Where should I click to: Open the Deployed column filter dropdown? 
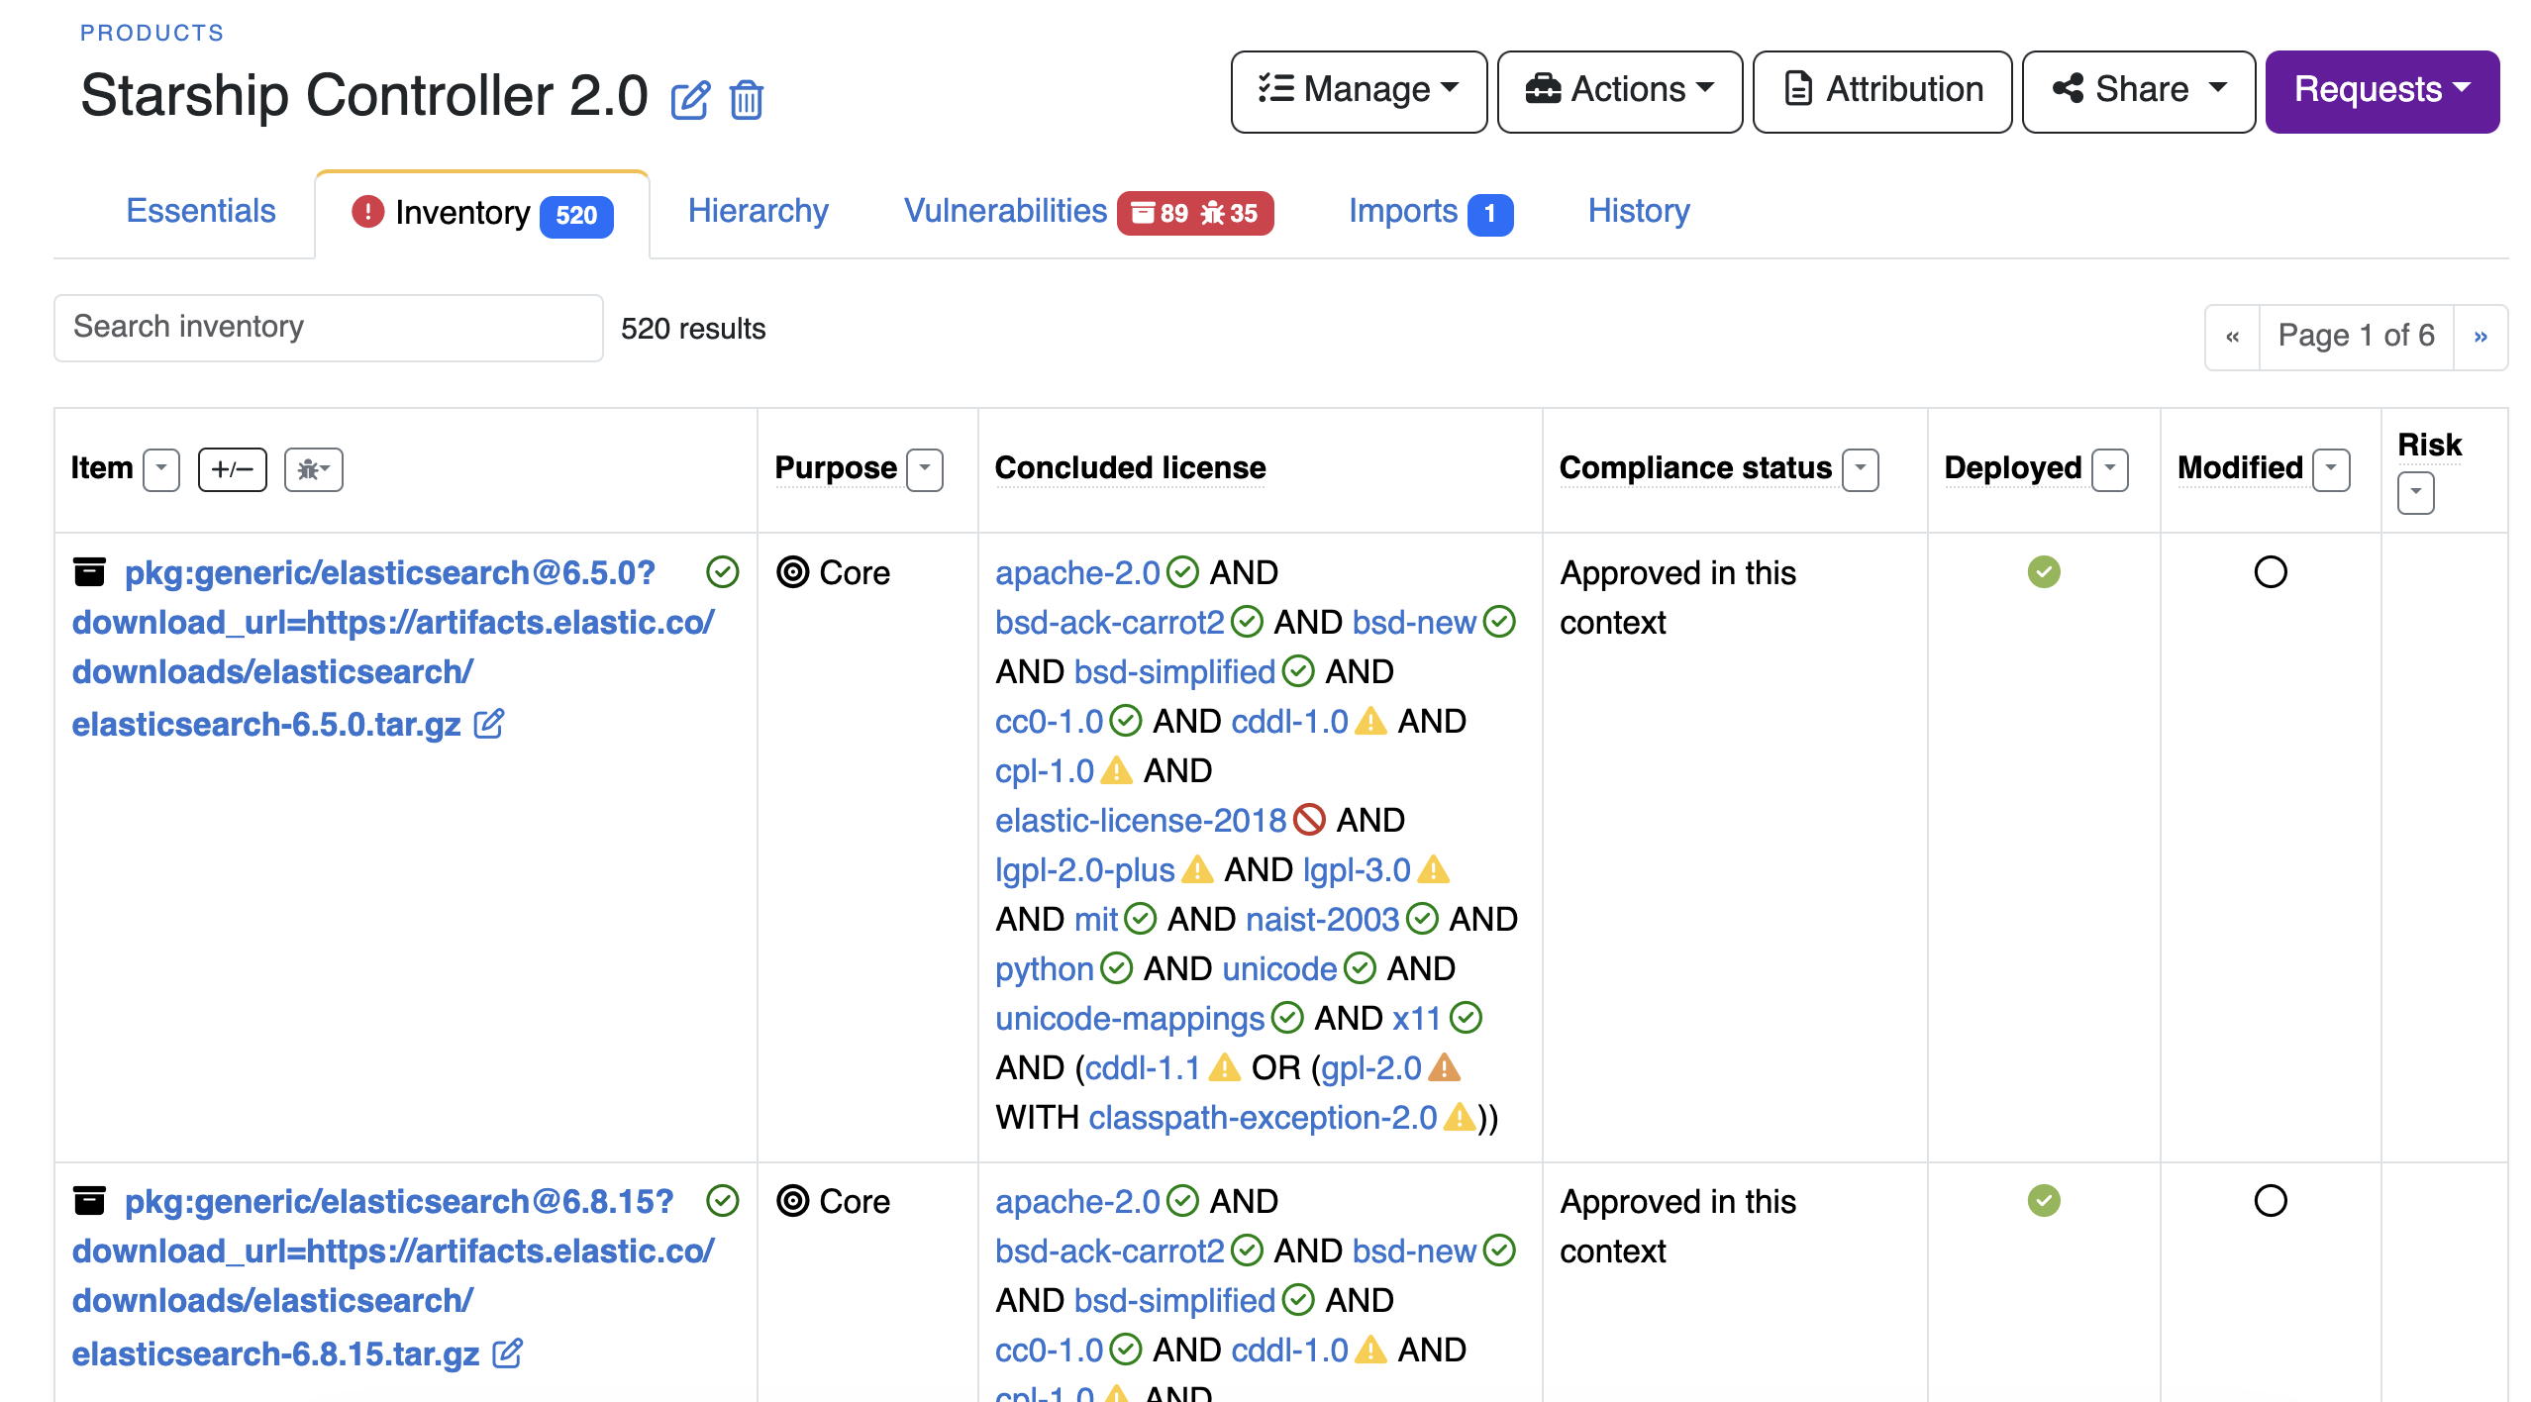pos(2110,469)
